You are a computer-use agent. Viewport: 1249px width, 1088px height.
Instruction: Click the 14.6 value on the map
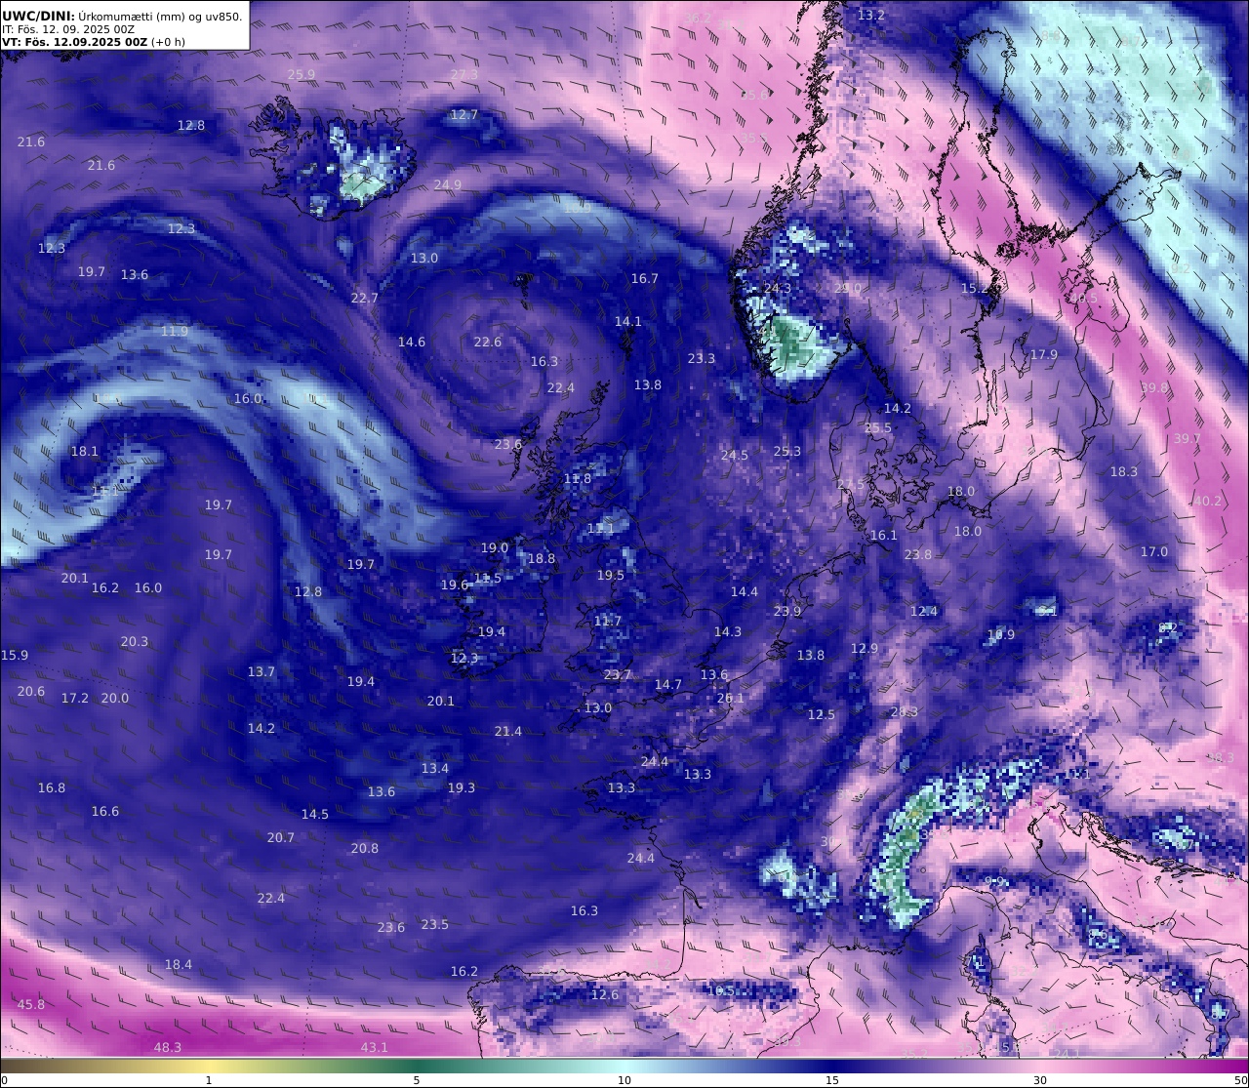(x=412, y=343)
